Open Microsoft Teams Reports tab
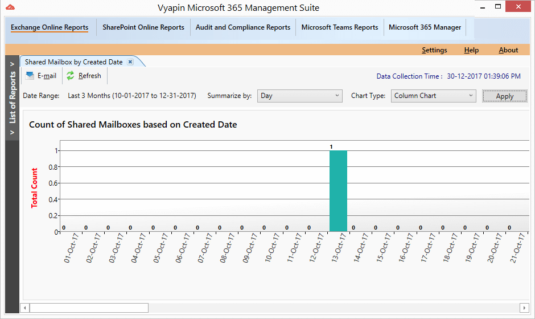This screenshot has width=535, height=319. 339,27
